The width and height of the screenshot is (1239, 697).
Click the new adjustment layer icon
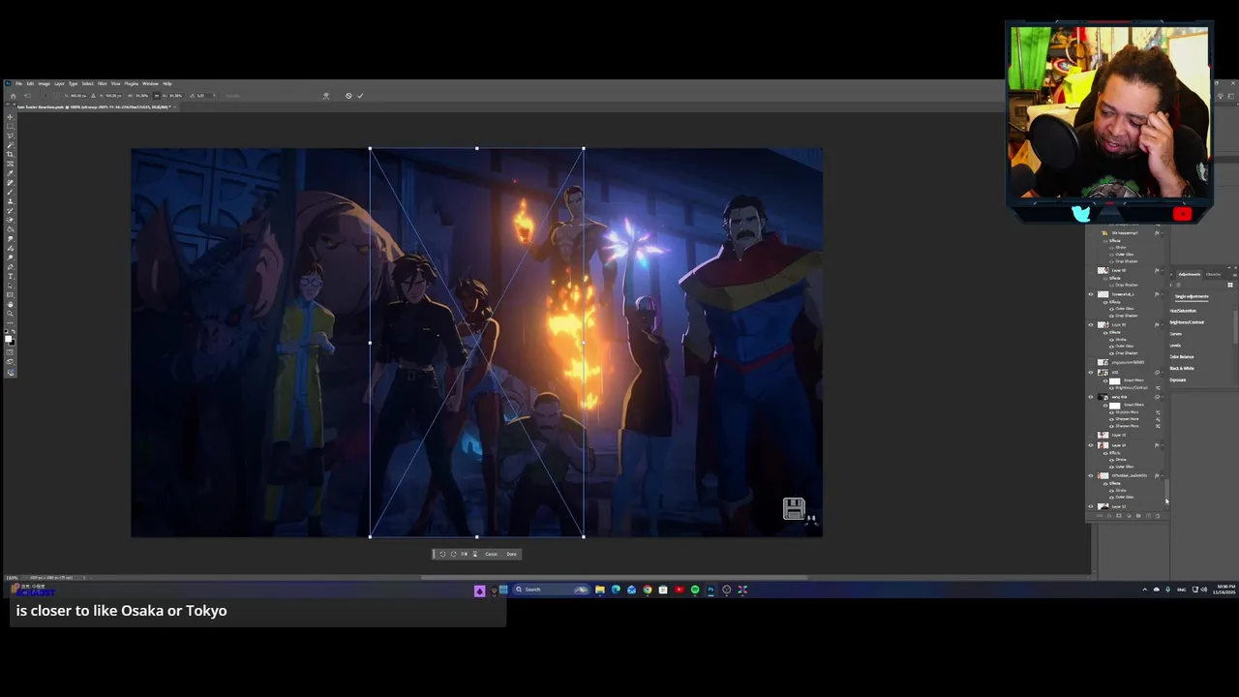tap(1129, 515)
